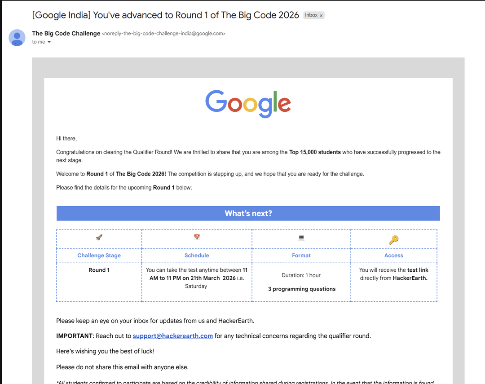The width and height of the screenshot is (485, 384).
Task: Click the "What's next?" blue banner
Action: (x=248, y=213)
